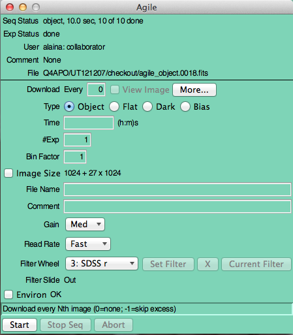Viewport: 293px width, 335px height.
Task: Select the Flat exposure type
Action: point(114,107)
